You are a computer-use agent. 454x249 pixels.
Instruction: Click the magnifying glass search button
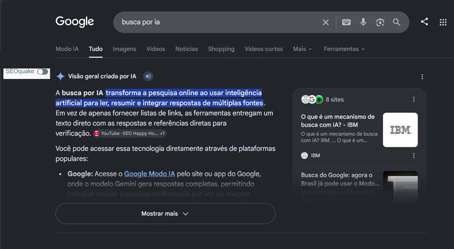[397, 22]
